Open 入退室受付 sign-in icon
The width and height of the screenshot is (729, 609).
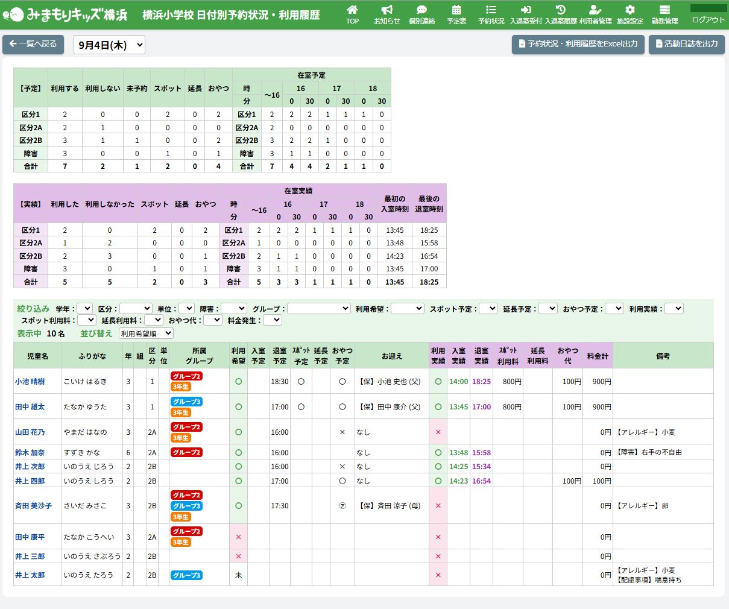coord(526,10)
